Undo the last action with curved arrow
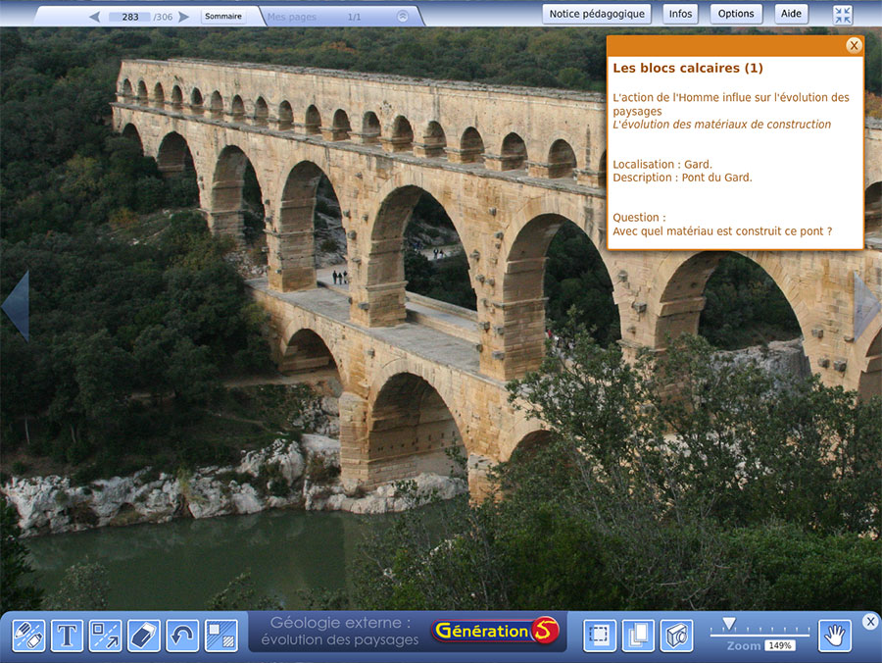The image size is (882, 663). 182,636
